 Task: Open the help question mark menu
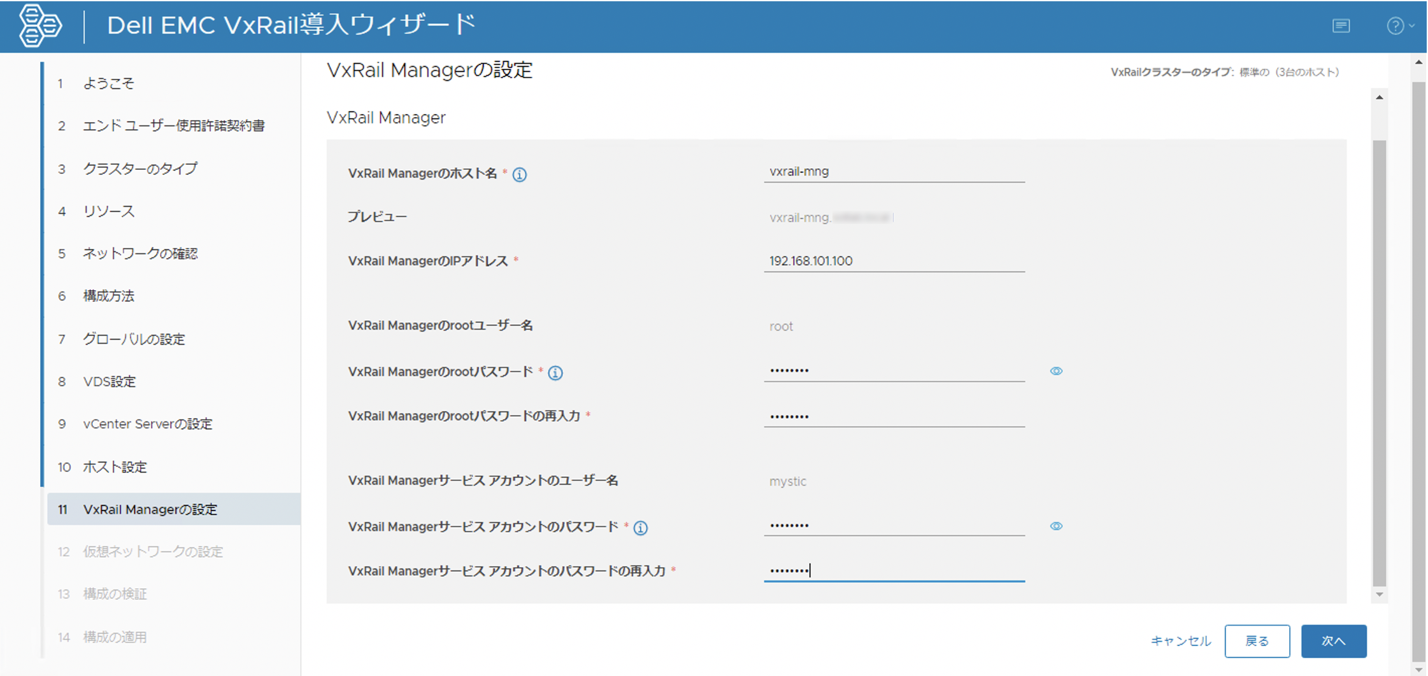1395,26
